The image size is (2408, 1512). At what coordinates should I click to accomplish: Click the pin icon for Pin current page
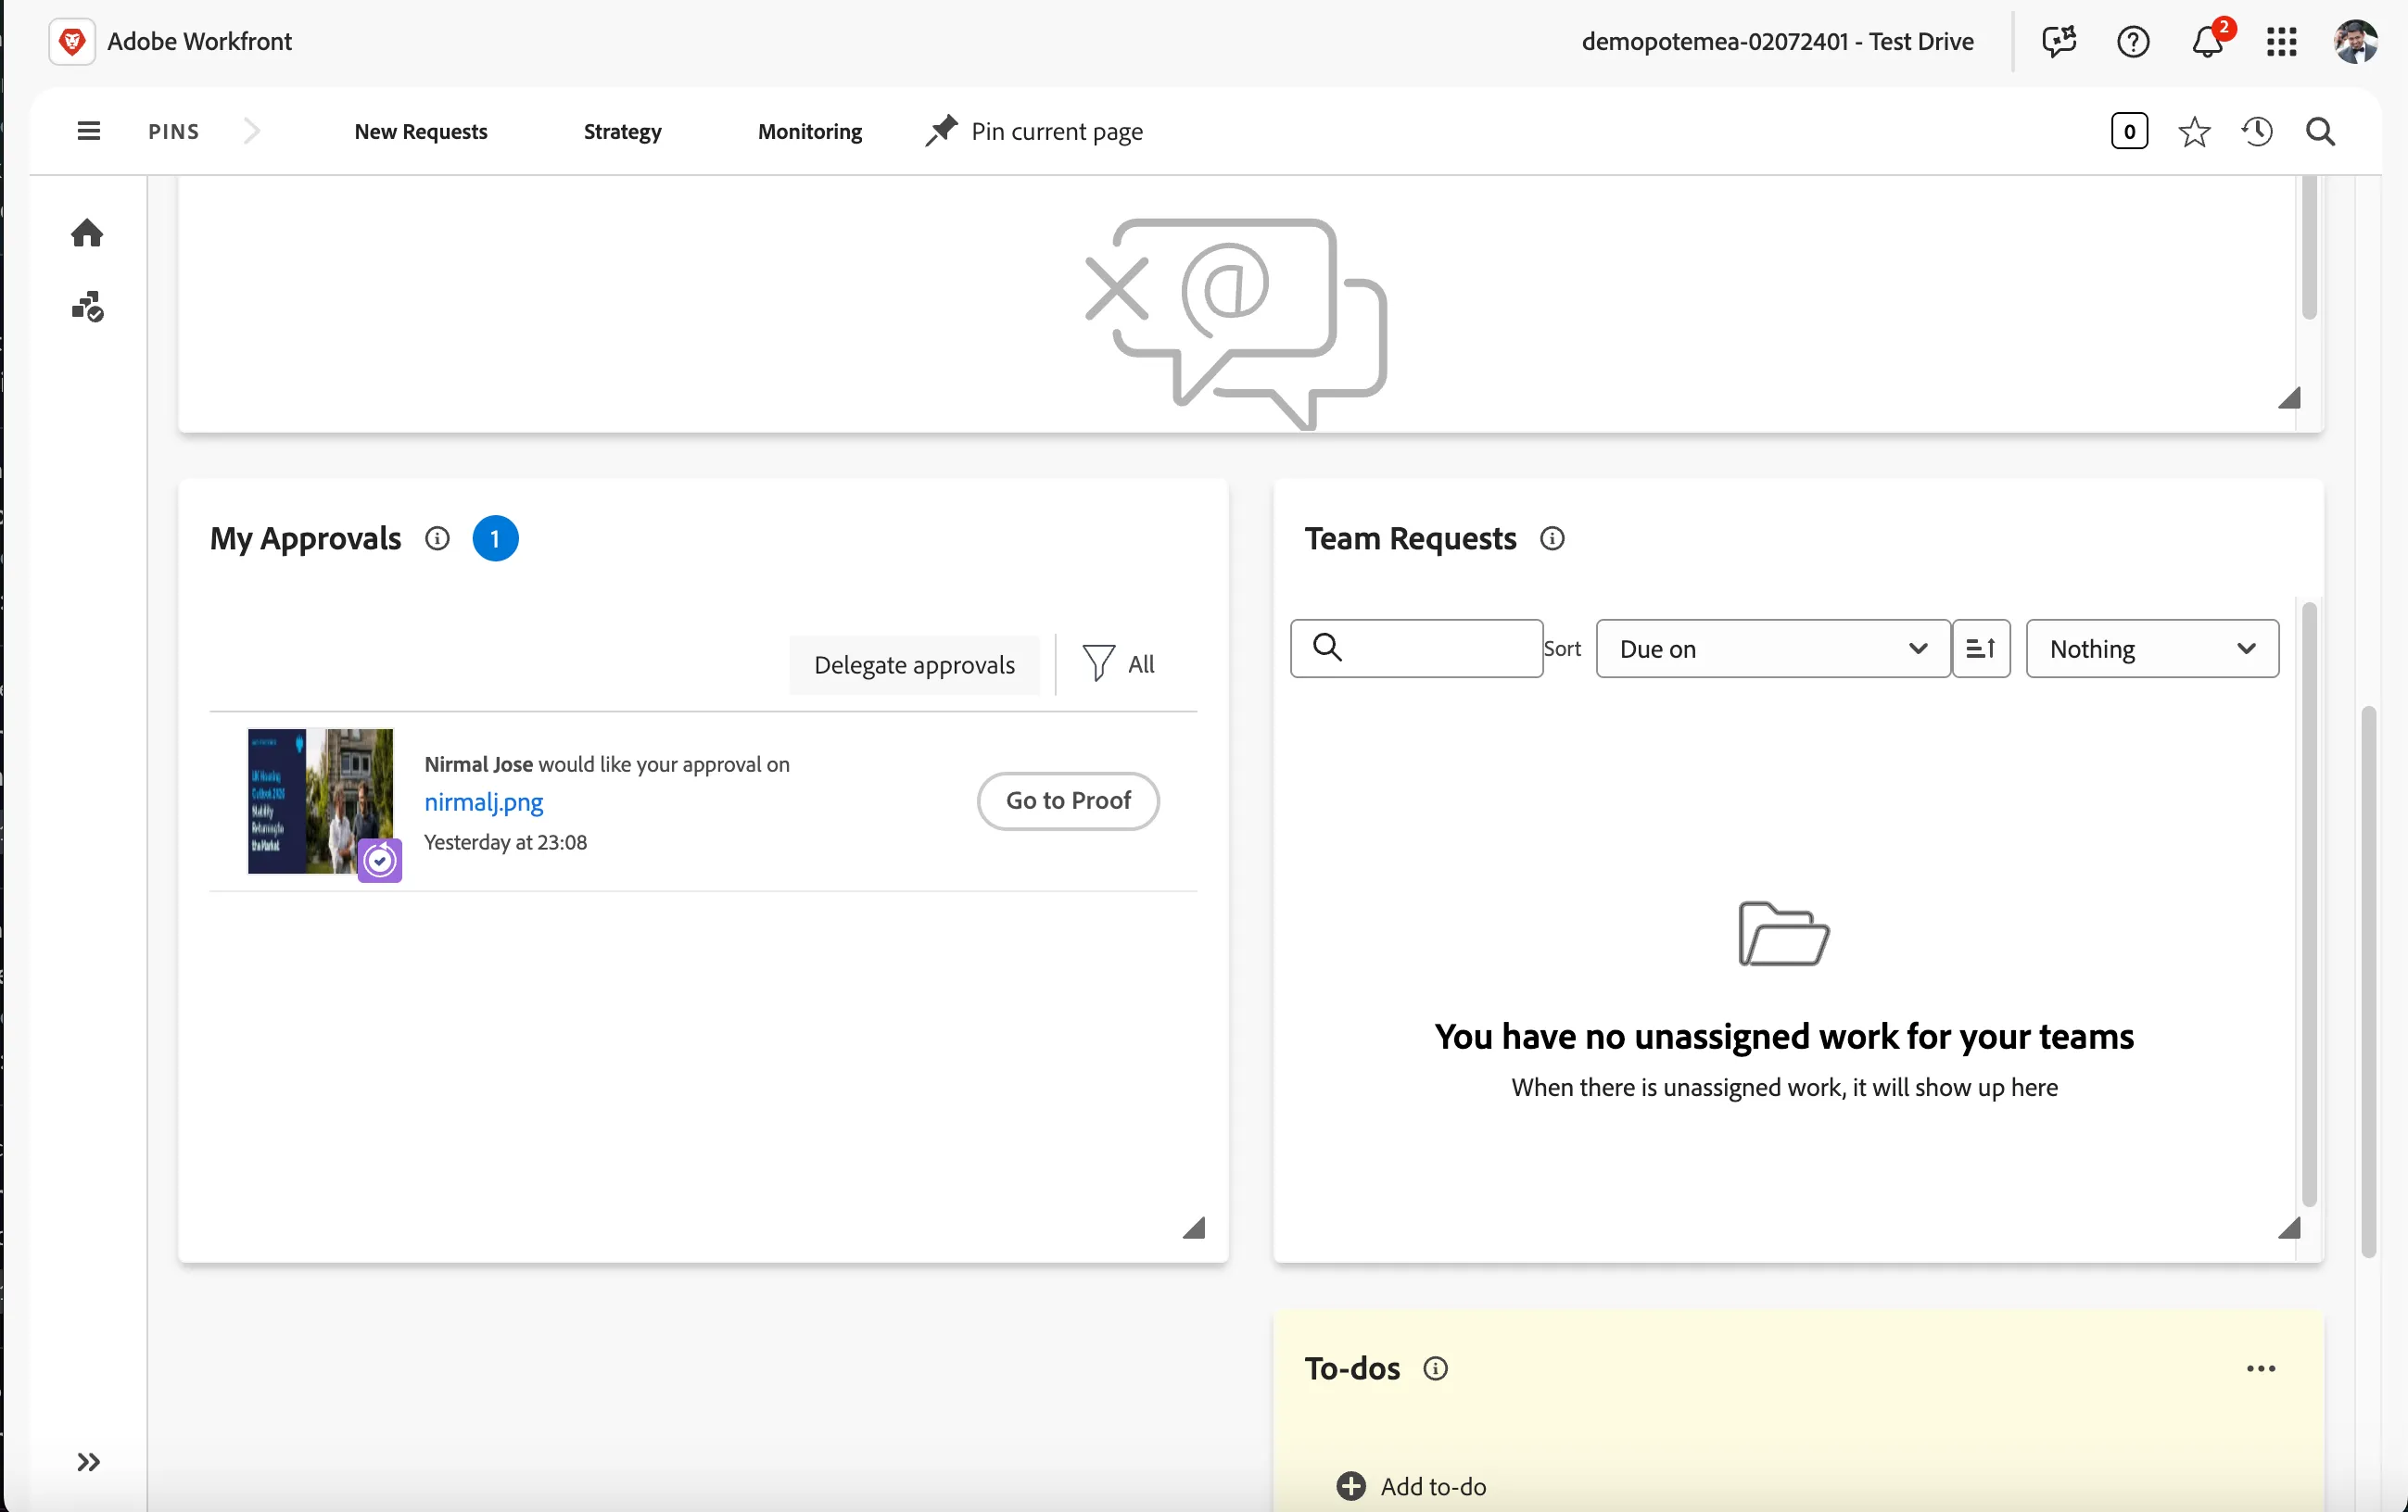940,131
